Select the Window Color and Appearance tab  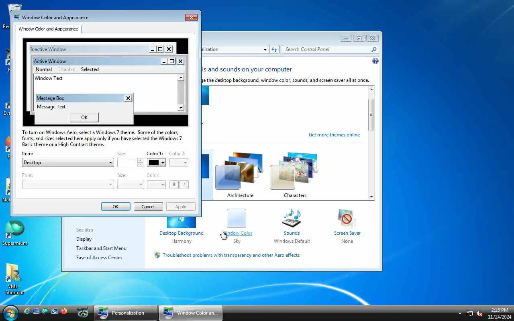(x=48, y=29)
